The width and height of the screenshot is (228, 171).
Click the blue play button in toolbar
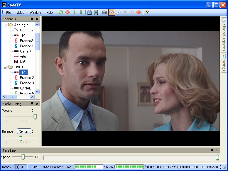click(x=118, y=13)
